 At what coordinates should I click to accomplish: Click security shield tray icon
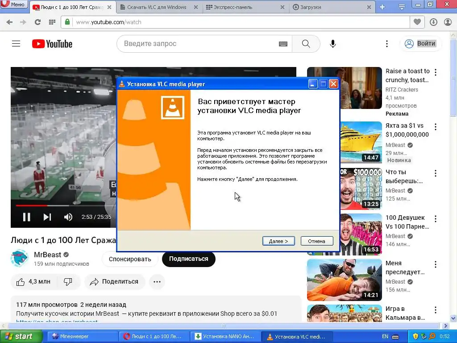click(x=415, y=337)
